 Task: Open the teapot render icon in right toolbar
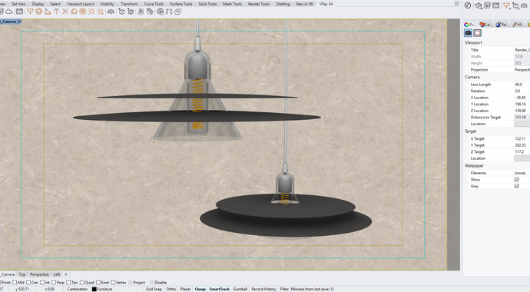point(479,5)
